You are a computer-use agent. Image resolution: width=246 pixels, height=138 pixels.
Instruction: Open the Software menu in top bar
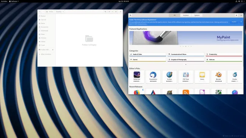tap(14, 1)
